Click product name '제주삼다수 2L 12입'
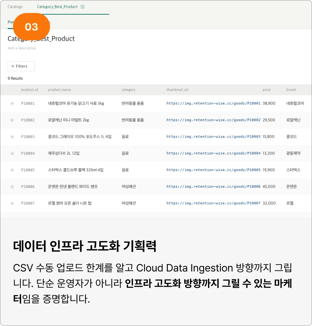The height and width of the screenshot is (326, 312). point(64,153)
